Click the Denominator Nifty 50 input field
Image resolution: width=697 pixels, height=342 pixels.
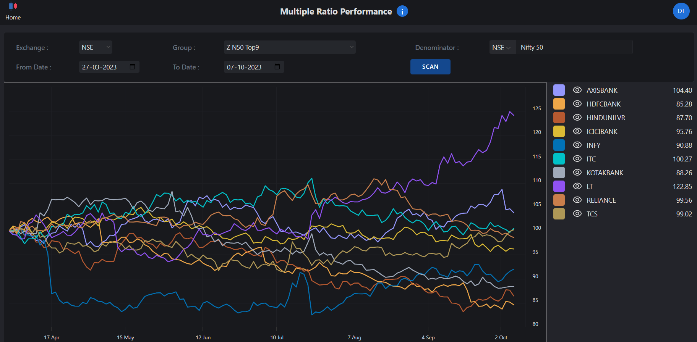click(574, 47)
